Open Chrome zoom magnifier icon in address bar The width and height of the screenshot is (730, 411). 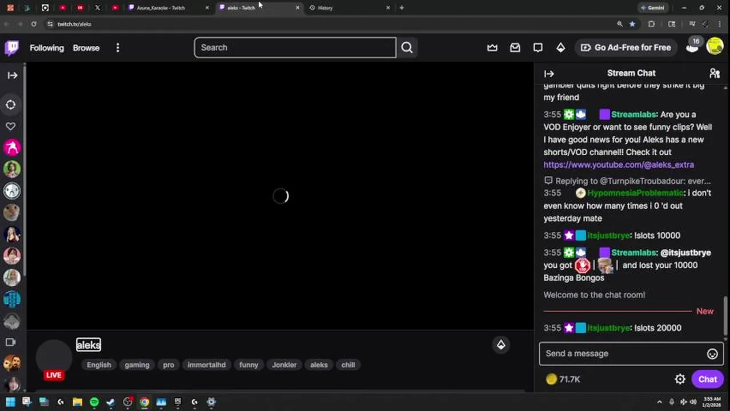619,24
